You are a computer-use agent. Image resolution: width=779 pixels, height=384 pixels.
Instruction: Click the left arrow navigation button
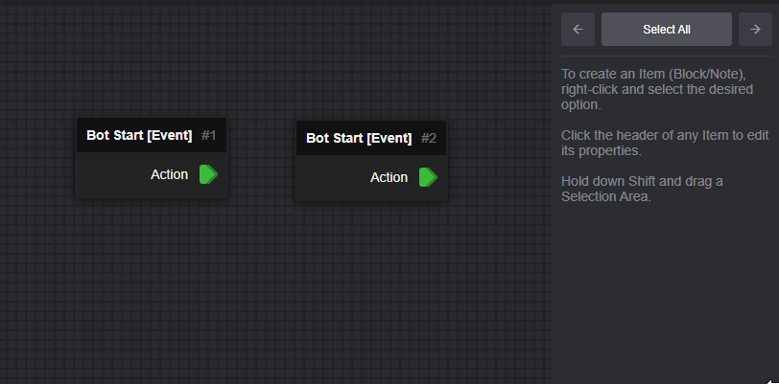point(578,30)
